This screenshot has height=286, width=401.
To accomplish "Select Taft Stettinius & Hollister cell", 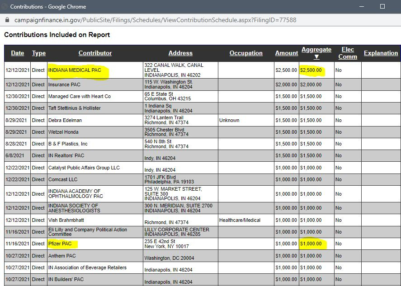I will click(95, 108).
